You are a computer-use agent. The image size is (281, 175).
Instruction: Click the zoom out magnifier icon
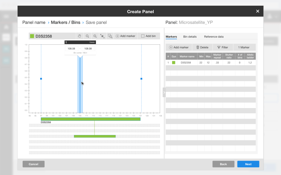[x=87, y=36]
